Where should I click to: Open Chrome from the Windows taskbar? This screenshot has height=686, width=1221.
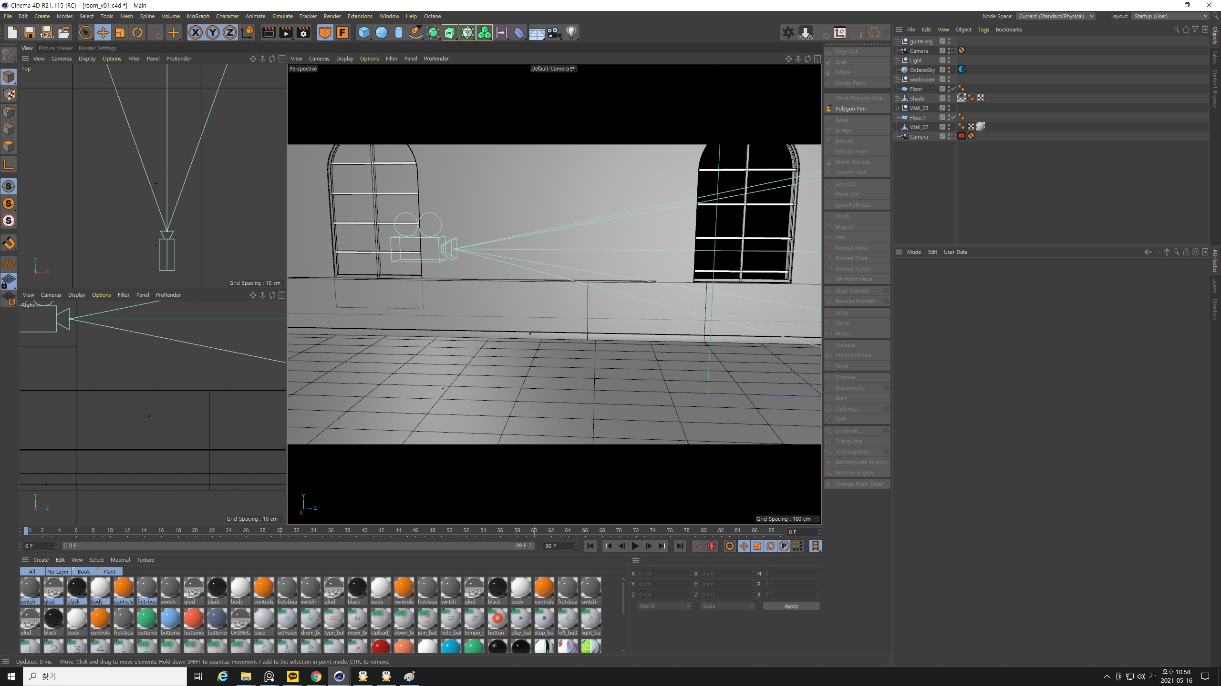tap(316, 676)
